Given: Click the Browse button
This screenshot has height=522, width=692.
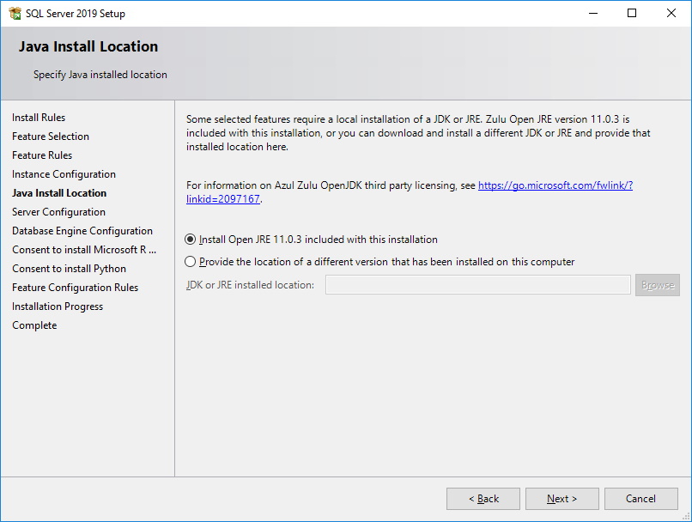Looking at the screenshot, I should pyautogui.click(x=658, y=285).
